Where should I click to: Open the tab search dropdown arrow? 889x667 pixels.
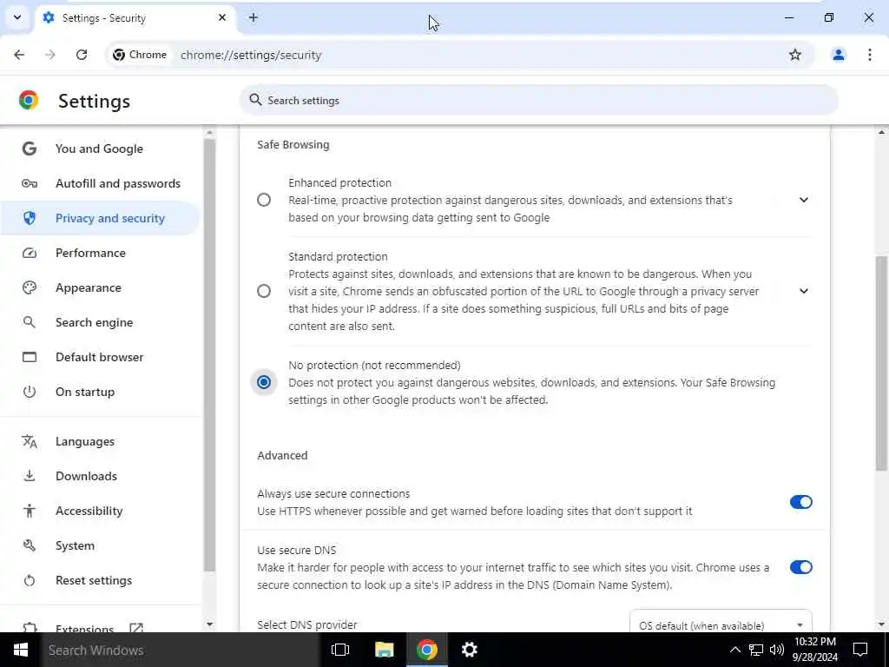17,17
